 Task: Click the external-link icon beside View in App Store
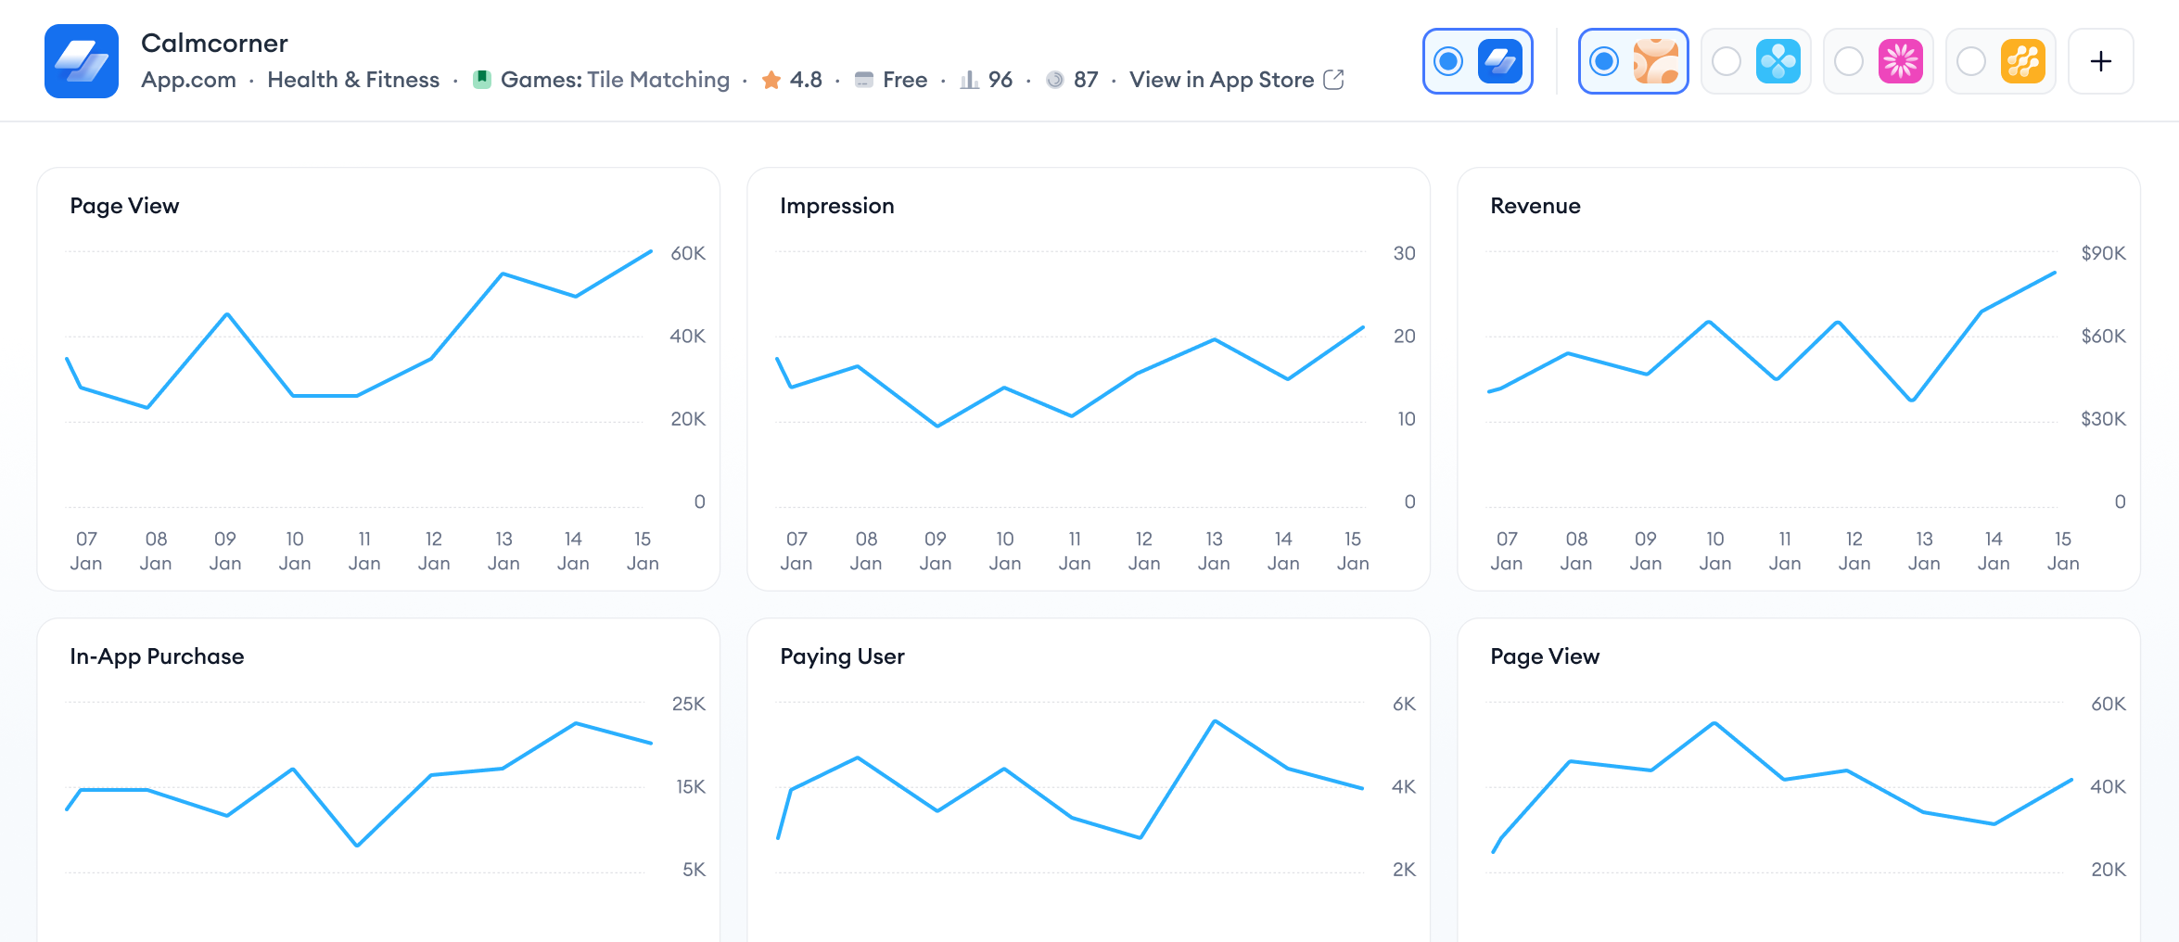(x=1333, y=80)
